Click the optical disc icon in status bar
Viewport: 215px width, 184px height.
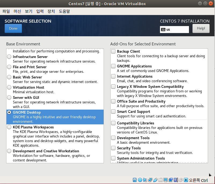tap(140, 180)
